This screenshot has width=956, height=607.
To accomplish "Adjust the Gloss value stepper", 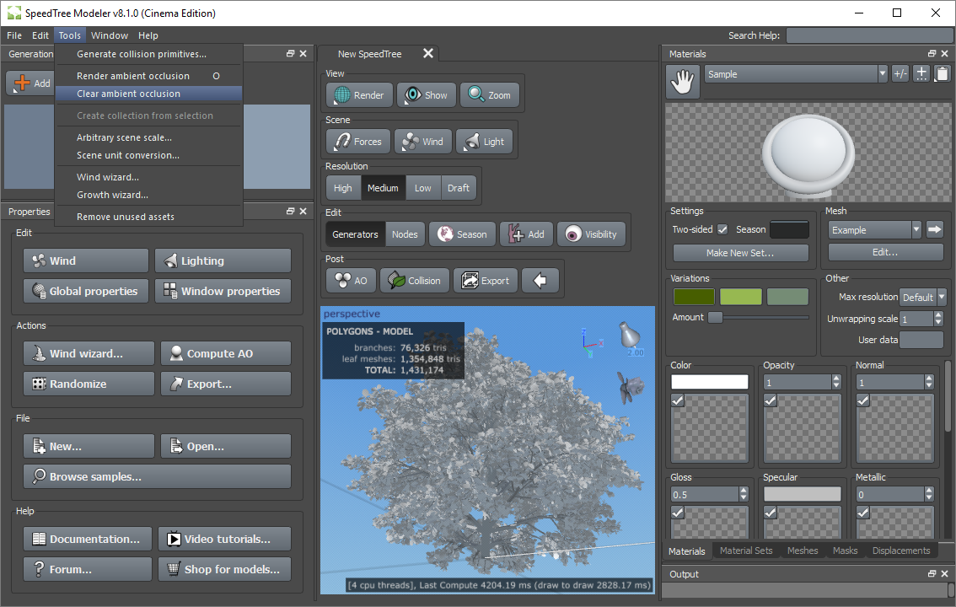I will (x=744, y=494).
